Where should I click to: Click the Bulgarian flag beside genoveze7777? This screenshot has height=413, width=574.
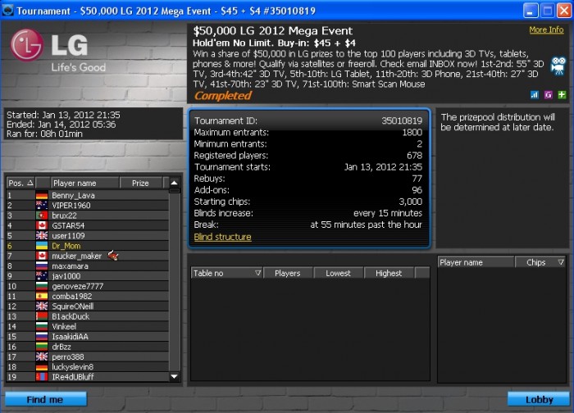[42, 286]
